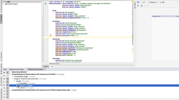Screen dimensions: 179x100
Task: Click the layout preview thumbnail in design pane
Action: [x=165, y=16]
